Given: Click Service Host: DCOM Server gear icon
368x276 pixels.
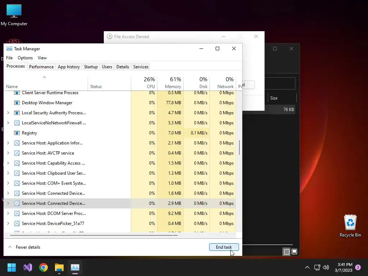Looking at the screenshot, I should (x=17, y=213).
